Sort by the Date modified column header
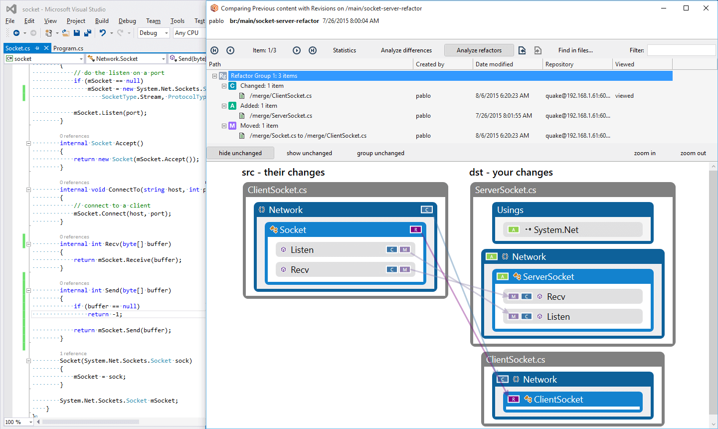This screenshot has height=429, width=718. coord(508,64)
